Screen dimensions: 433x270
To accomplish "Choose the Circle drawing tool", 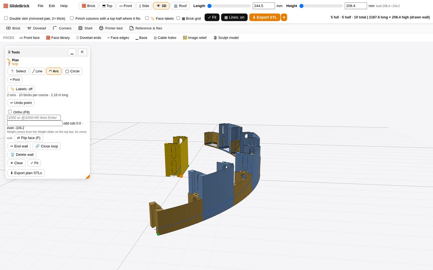I will point(72,71).
